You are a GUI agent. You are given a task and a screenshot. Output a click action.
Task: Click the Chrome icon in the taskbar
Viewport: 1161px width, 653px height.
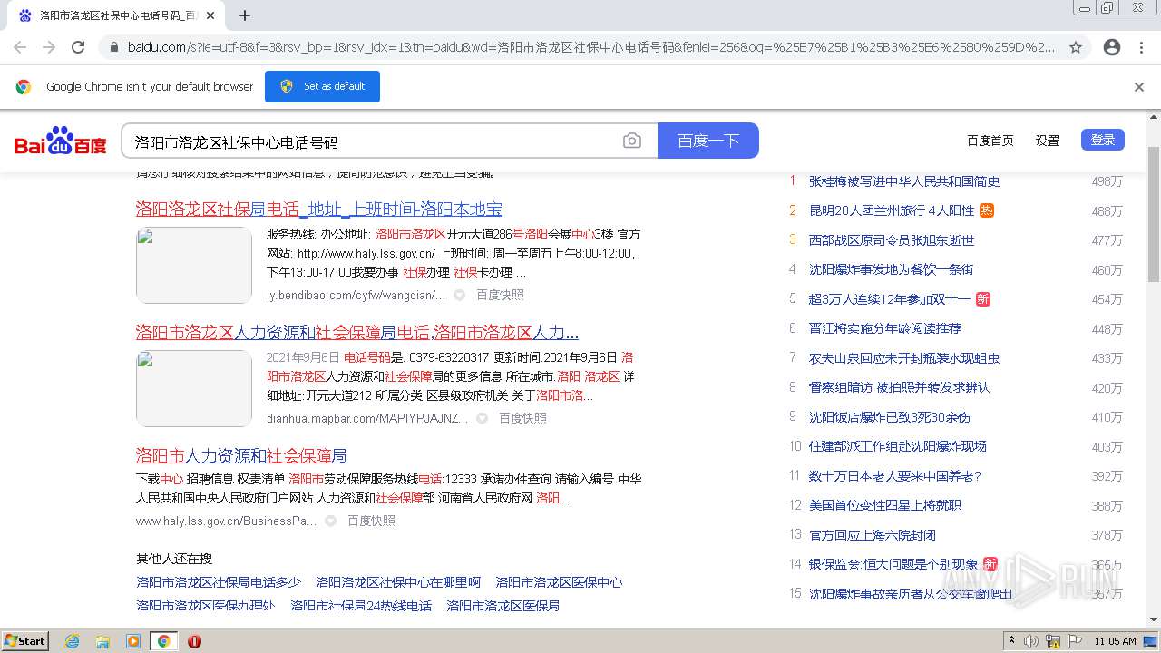pyautogui.click(x=163, y=641)
